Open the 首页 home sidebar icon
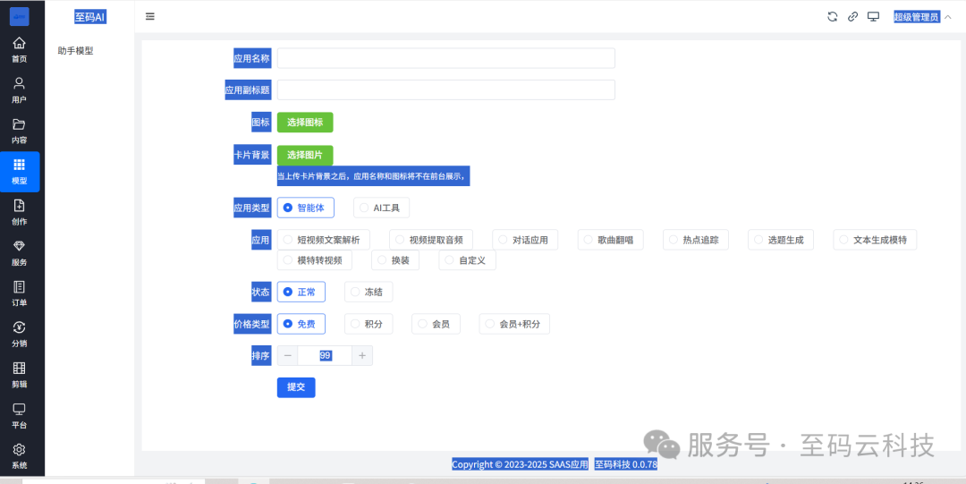The width and height of the screenshot is (966, 484). (x=20, y=50)
